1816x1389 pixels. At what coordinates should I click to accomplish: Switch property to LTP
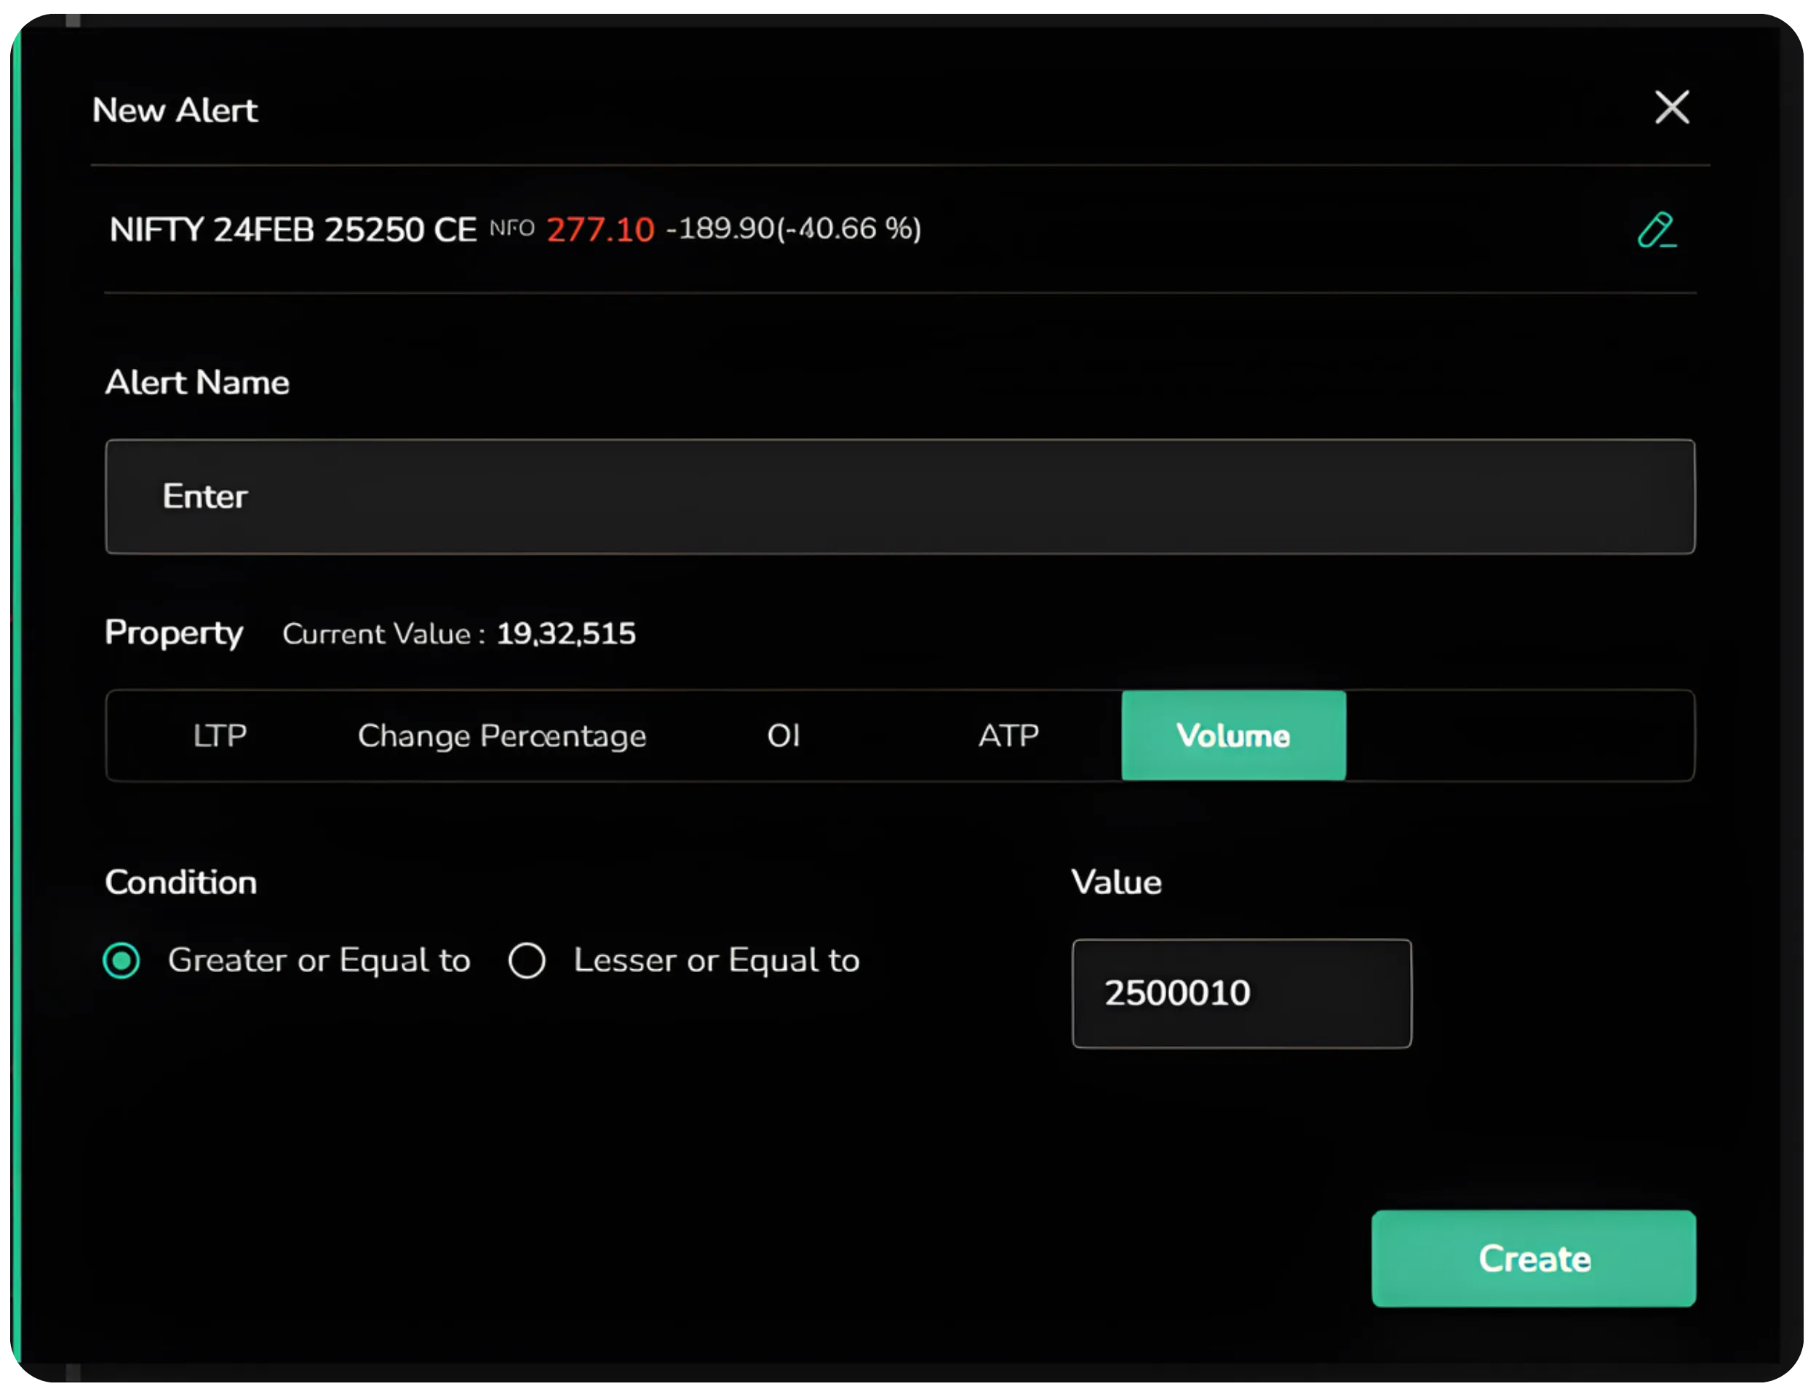coord(219,735)
